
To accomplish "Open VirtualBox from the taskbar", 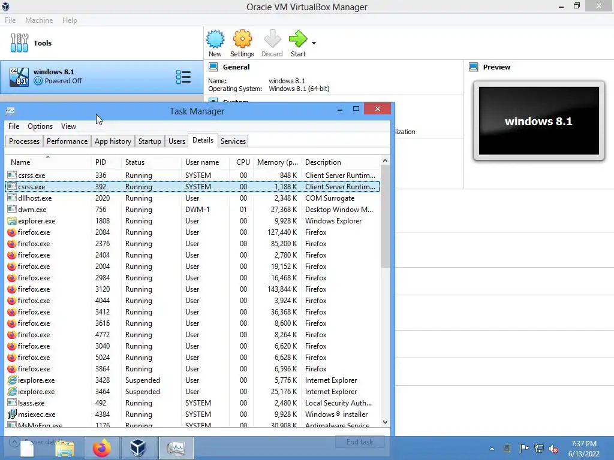I will (139, 448).
